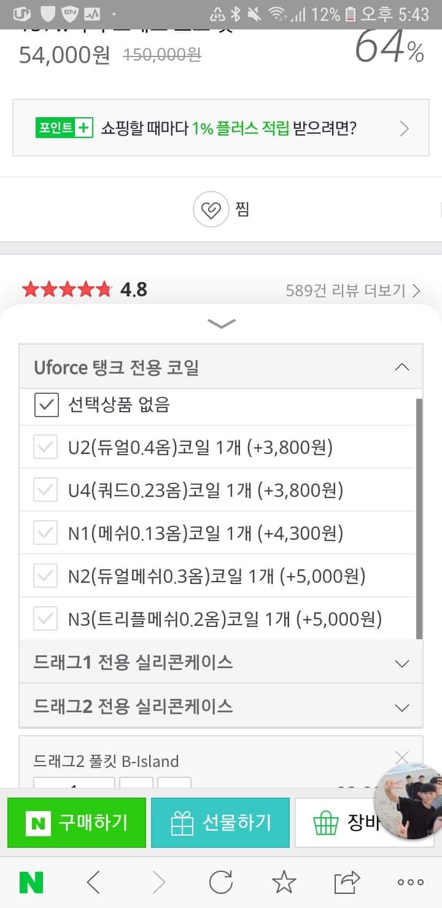The height and width of the screenshot is (908, 442).
Task: Expand 드래그1 전용 실리콘케이스 dropdown
Action: [x=401, y=663]
